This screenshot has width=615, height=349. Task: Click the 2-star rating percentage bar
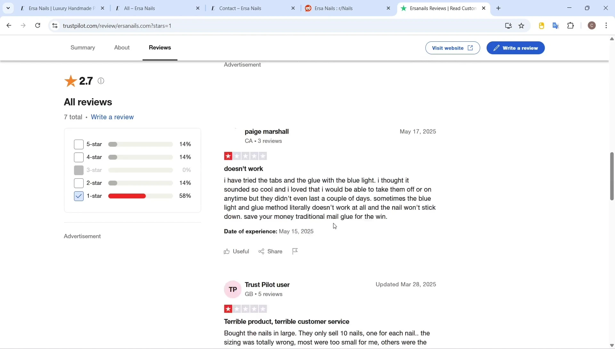point(141,183)
